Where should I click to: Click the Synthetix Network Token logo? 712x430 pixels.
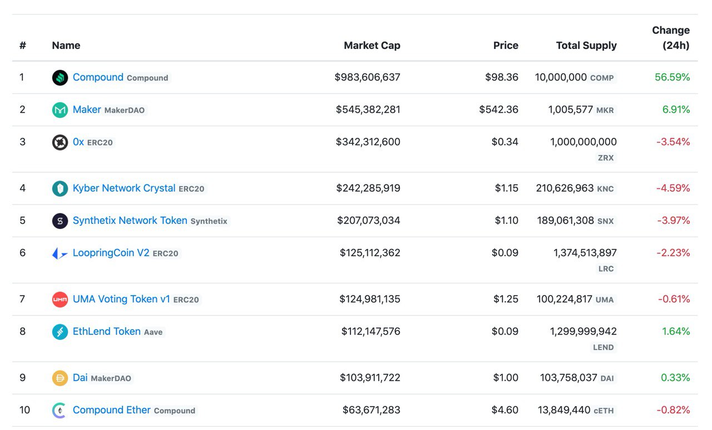tap(60, 221)
